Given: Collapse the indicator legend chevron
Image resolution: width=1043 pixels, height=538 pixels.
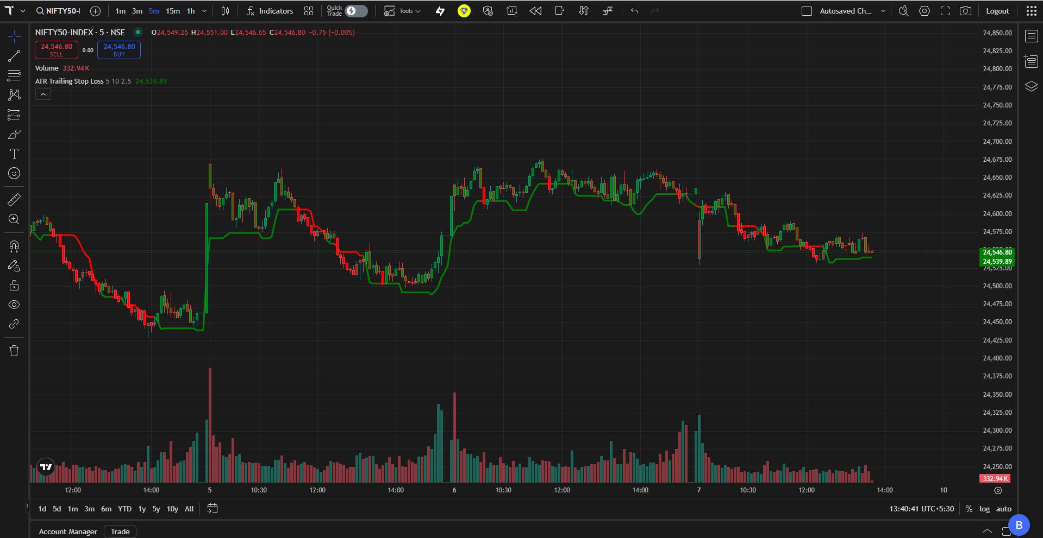Looking at the screenshot, I should (x=43, y=94).
